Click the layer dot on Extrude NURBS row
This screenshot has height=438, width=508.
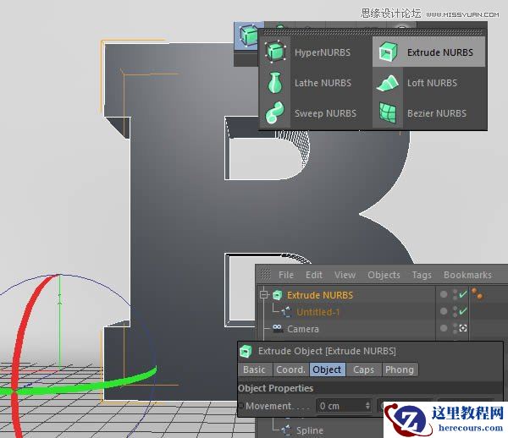pos(444,294)
